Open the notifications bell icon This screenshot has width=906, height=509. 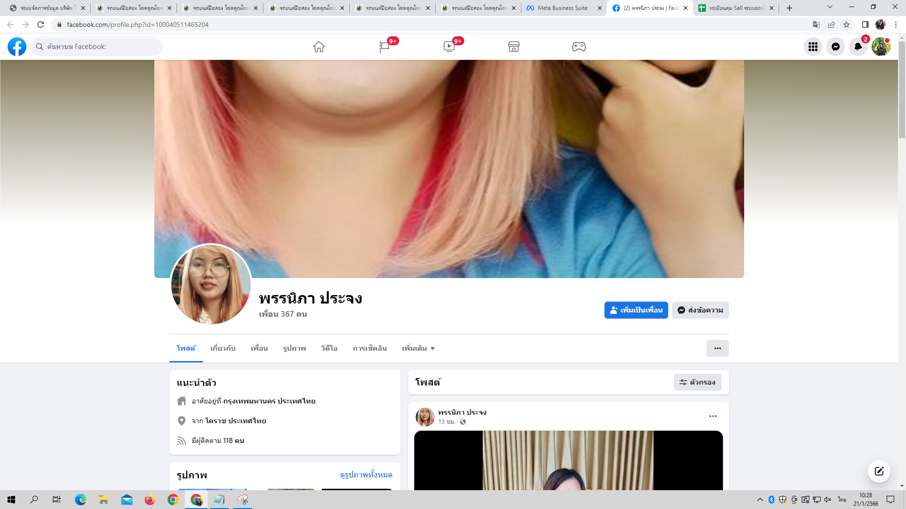[858, 47]
